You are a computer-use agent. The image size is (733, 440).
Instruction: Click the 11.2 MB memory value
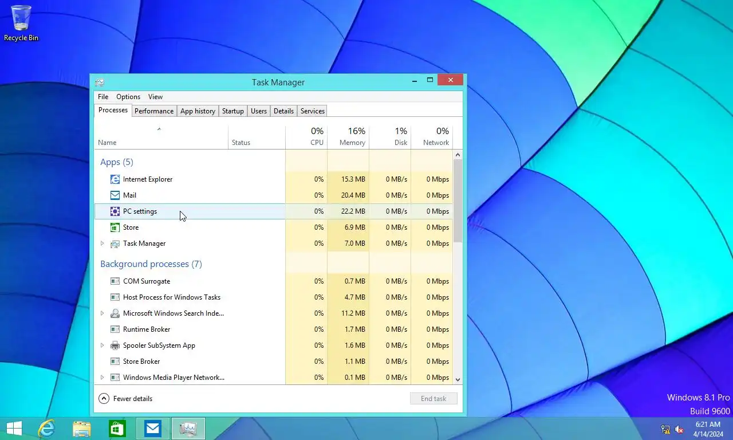pos(353,313)
